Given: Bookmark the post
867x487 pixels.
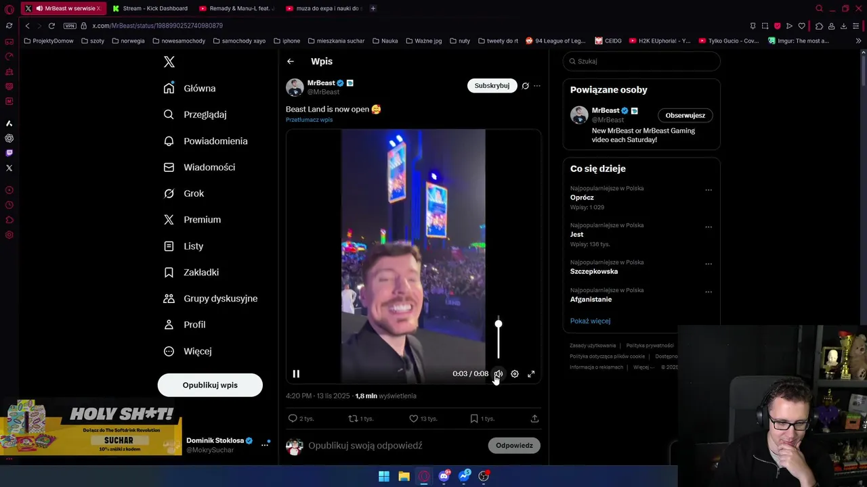Looking at the screenshot, I should pyautogui.click(x=474, y=419).
